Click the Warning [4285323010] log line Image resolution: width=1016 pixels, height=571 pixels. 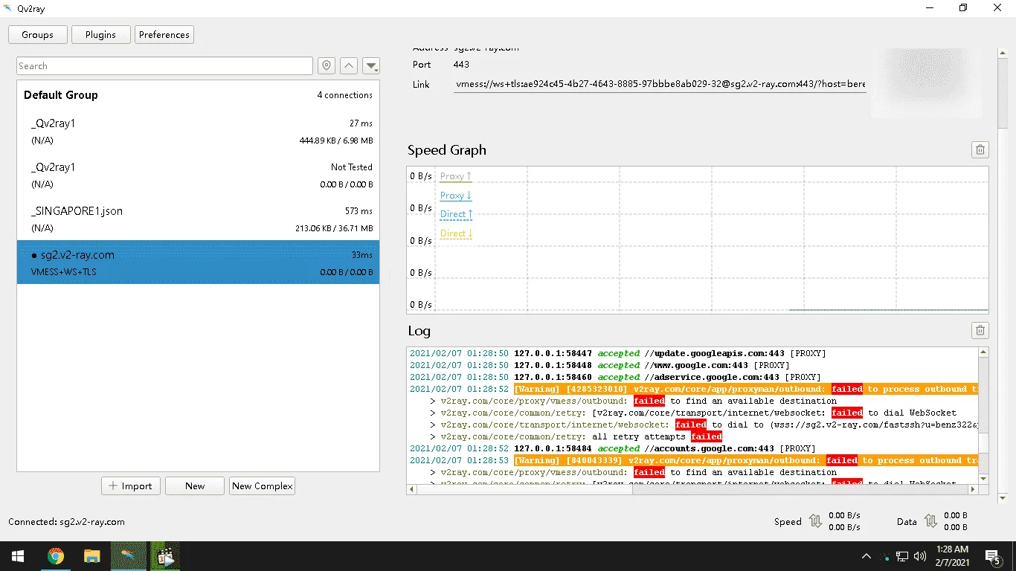[x=692, y=389]
